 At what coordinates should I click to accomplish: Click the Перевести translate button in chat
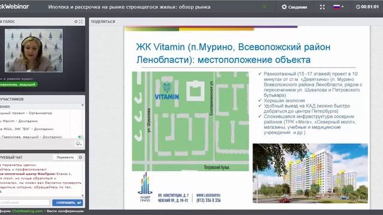coord(65,158)
